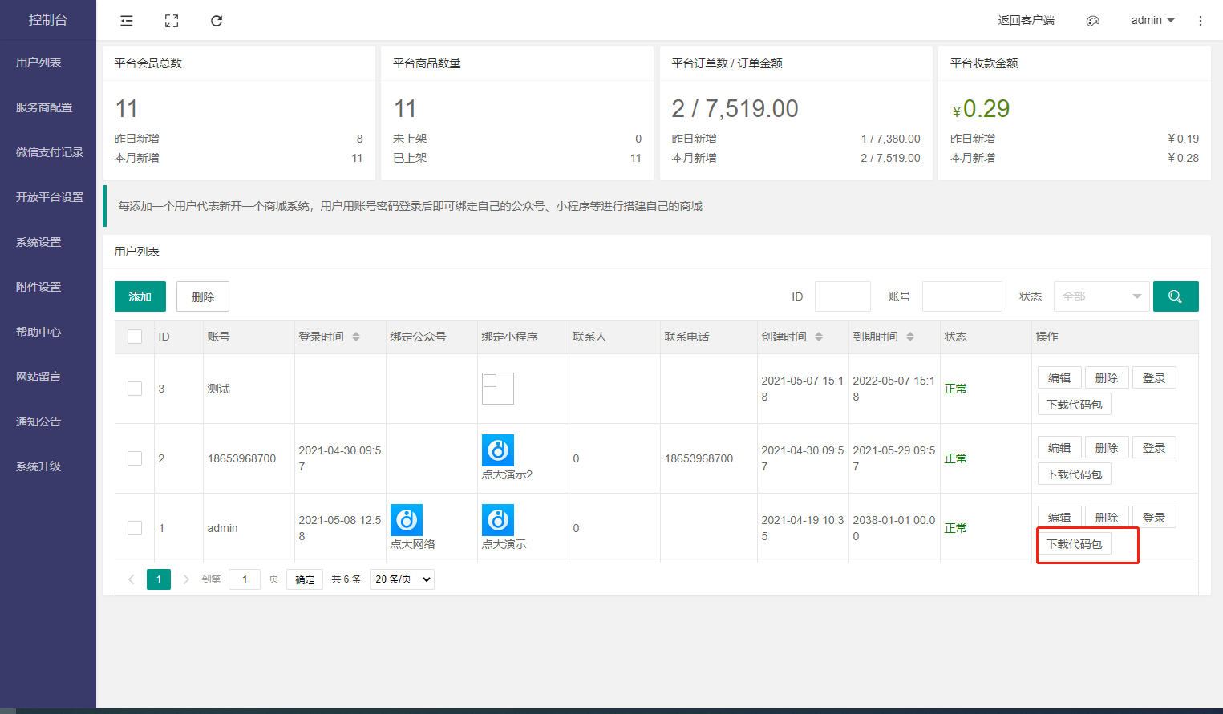Expand the admin user dropdown
1223x714 pixels.
[1152, 21]
